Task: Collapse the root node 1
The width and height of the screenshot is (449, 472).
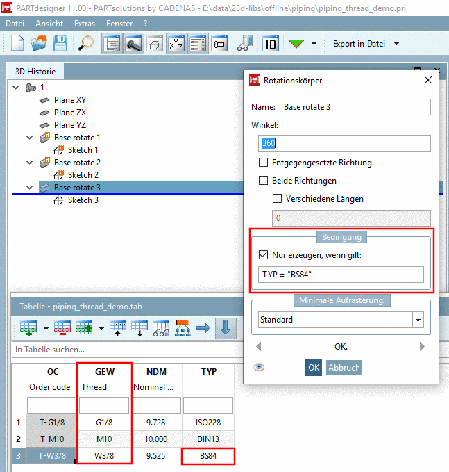Action: pyautogui.click(x=16, y=88)
